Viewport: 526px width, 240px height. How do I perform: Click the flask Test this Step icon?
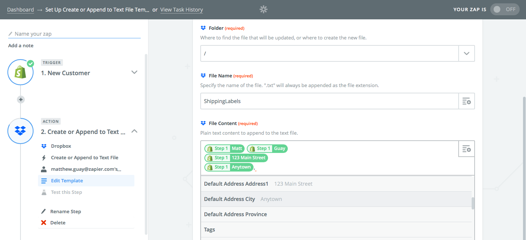pyautogui.click(x=44, y=192)
